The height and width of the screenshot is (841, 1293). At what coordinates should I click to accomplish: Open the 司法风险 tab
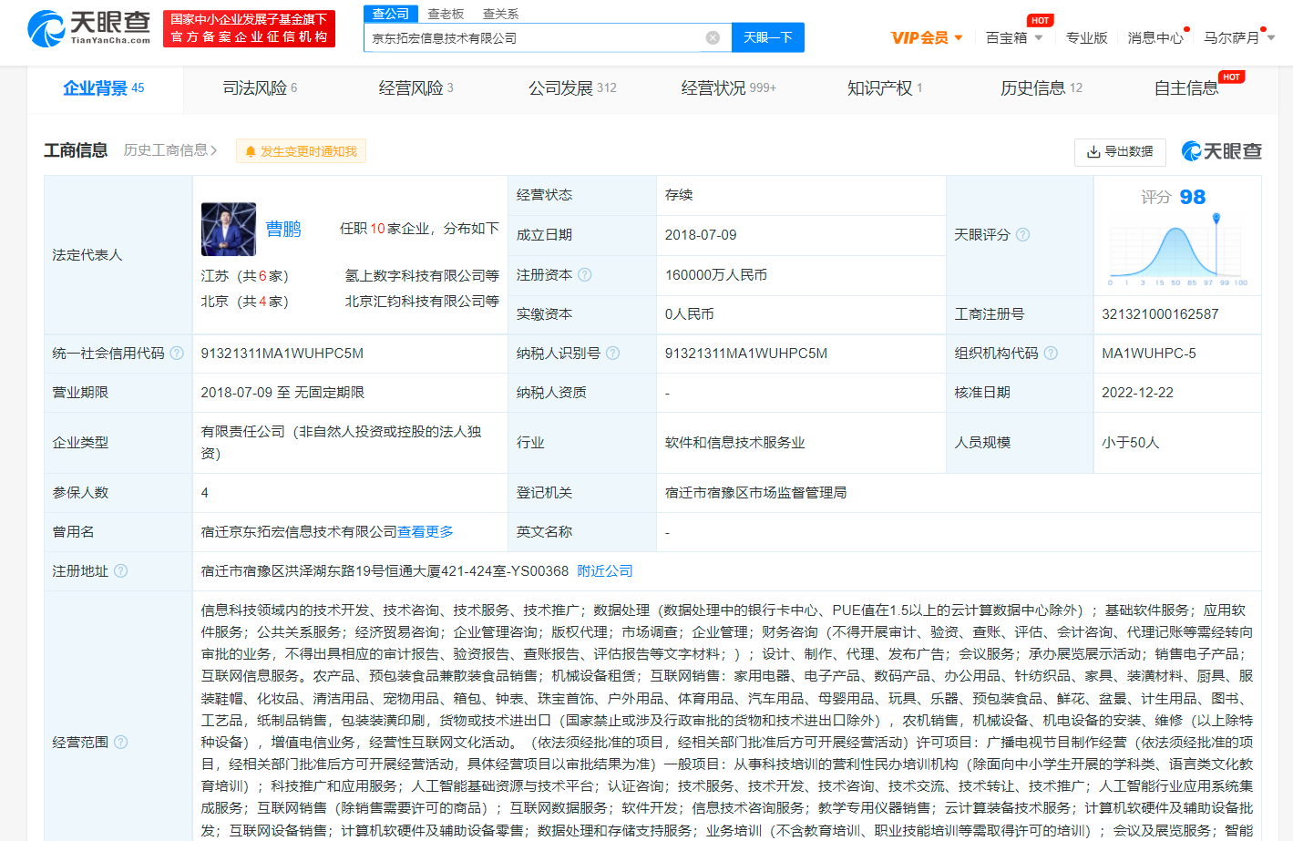pos(260,88)
